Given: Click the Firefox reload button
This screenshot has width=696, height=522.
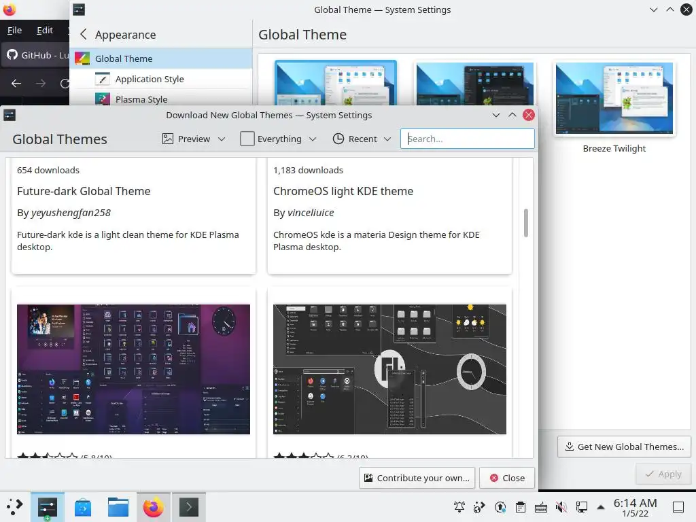Looking at the screenshot, I should click(x=65, y=84).
